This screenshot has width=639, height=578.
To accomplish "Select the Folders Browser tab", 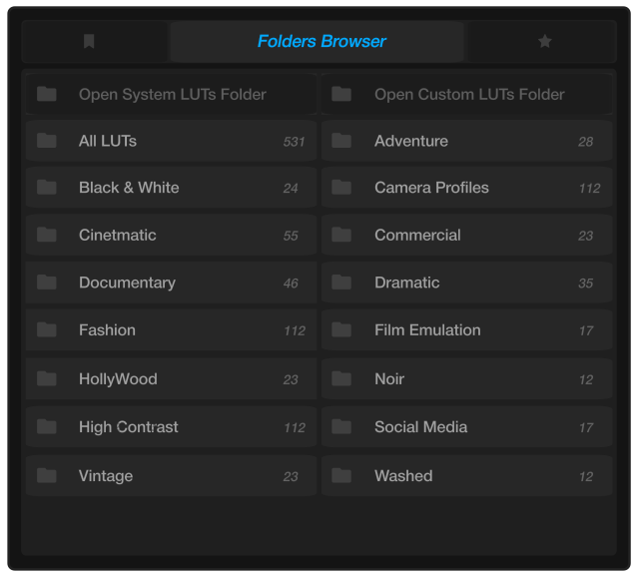I will 320,42.
